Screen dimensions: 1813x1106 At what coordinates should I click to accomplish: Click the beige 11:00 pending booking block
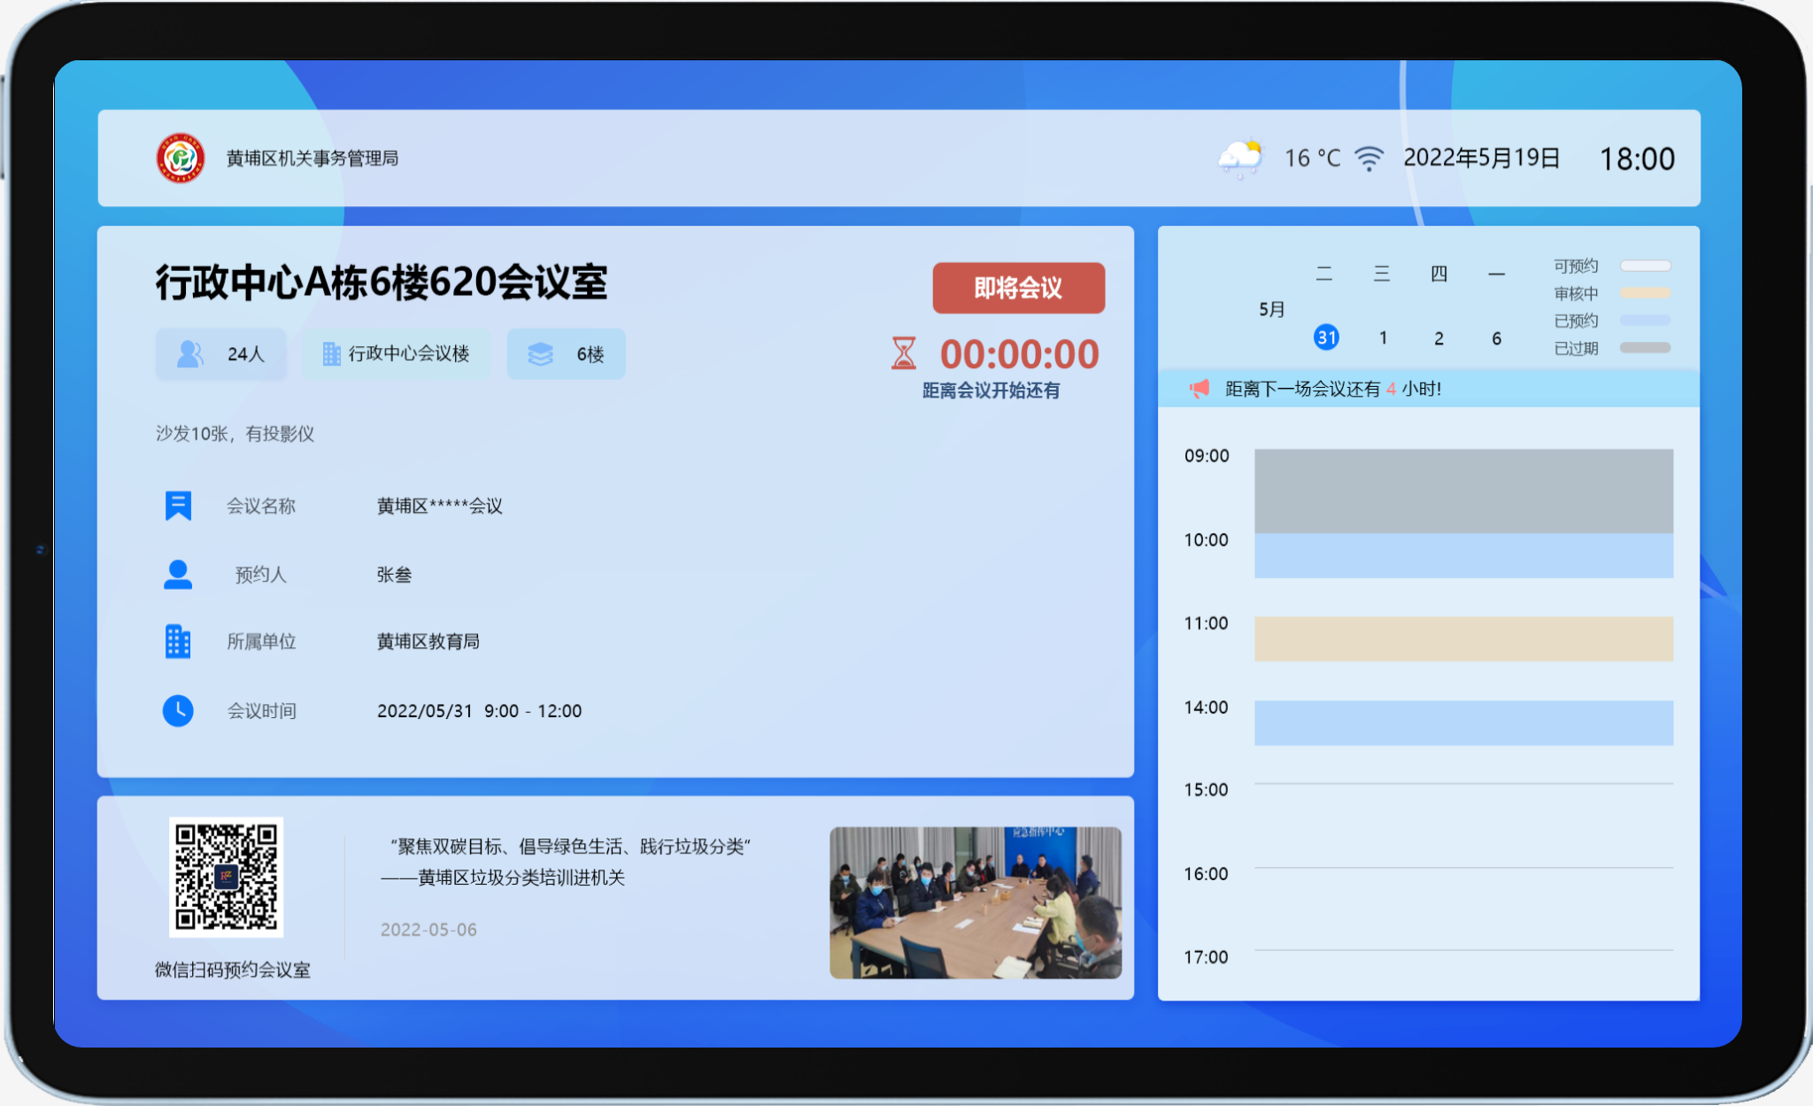click(1462, 638)
